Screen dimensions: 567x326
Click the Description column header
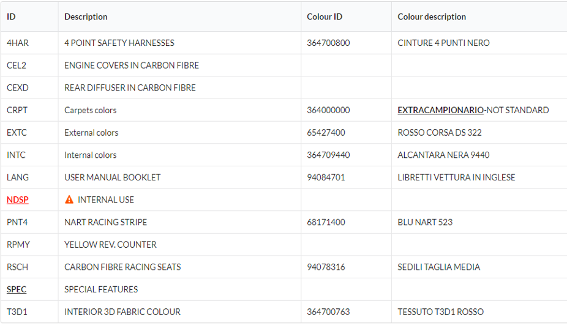[86, 17]
